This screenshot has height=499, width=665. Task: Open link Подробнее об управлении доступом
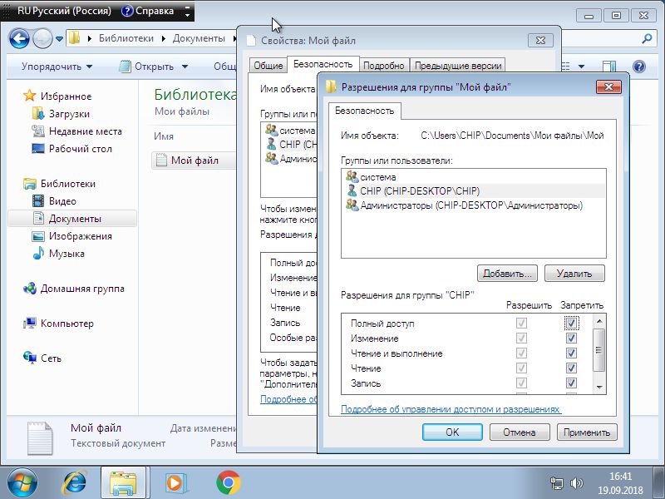(451, 409)
